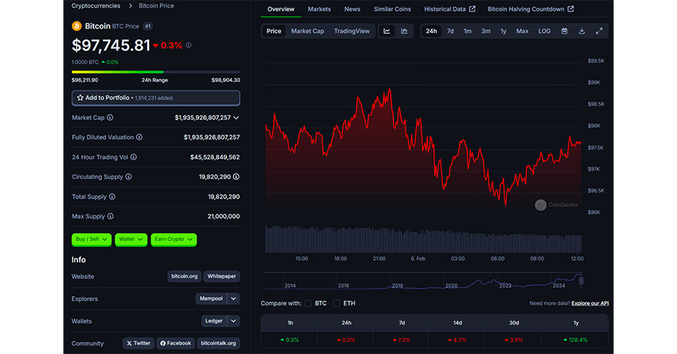Show Market Cap info tooltip icon

pos(110,118)
